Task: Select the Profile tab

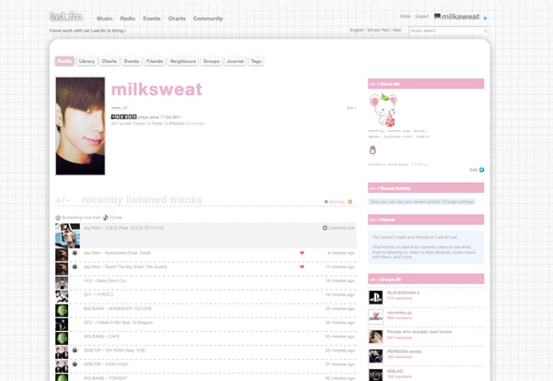Action: (x=65, y=61)
